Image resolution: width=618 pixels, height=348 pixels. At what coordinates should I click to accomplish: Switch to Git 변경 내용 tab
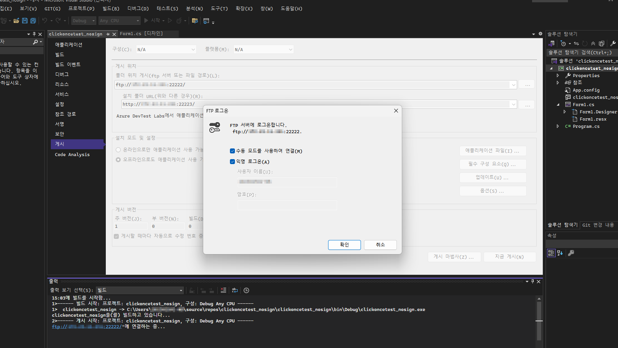[x=598, y=225]
